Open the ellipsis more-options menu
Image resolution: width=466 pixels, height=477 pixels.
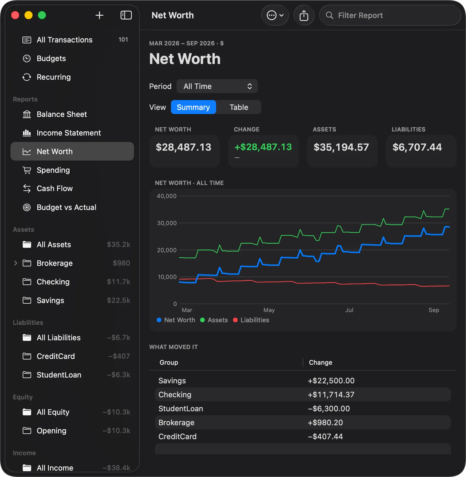pos(275,15)
